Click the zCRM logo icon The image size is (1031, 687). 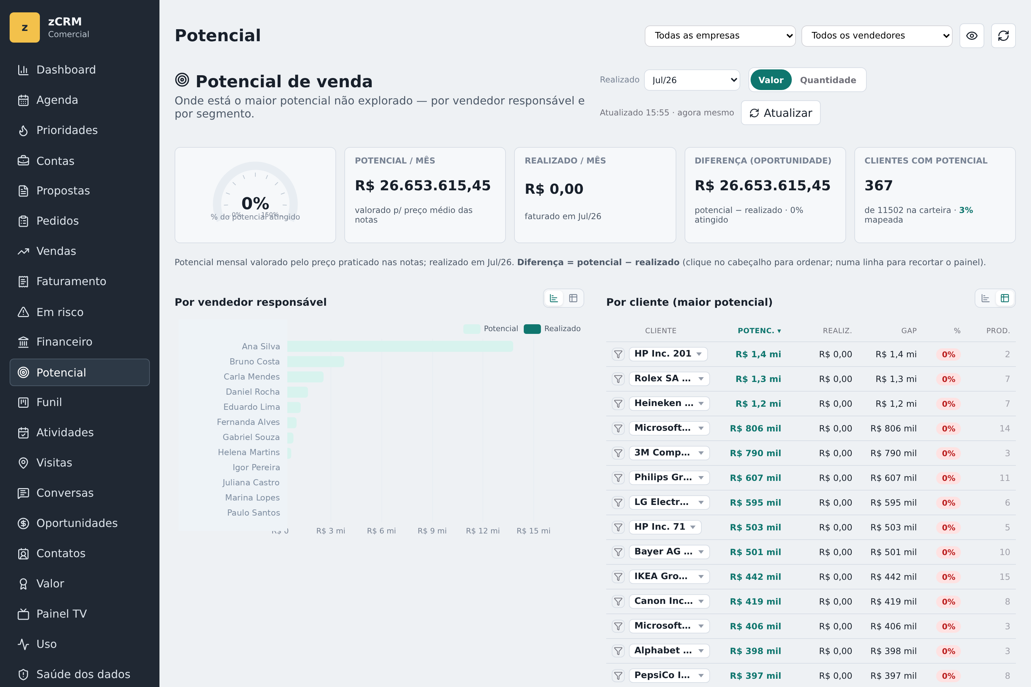pos(24,27)
